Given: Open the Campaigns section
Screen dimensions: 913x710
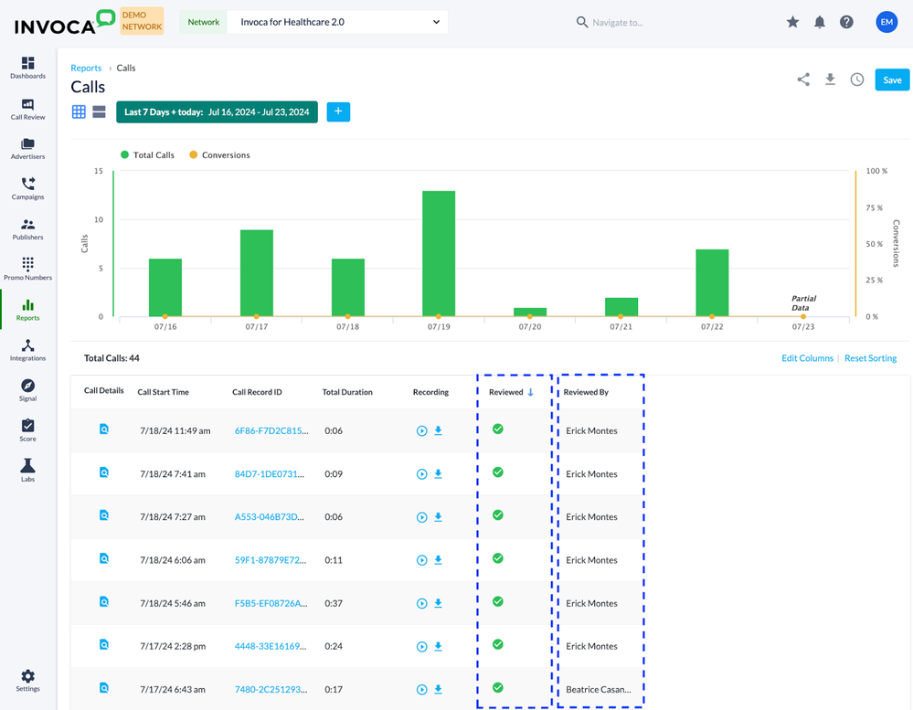Looking at the screenshot, I should point(27,188).
